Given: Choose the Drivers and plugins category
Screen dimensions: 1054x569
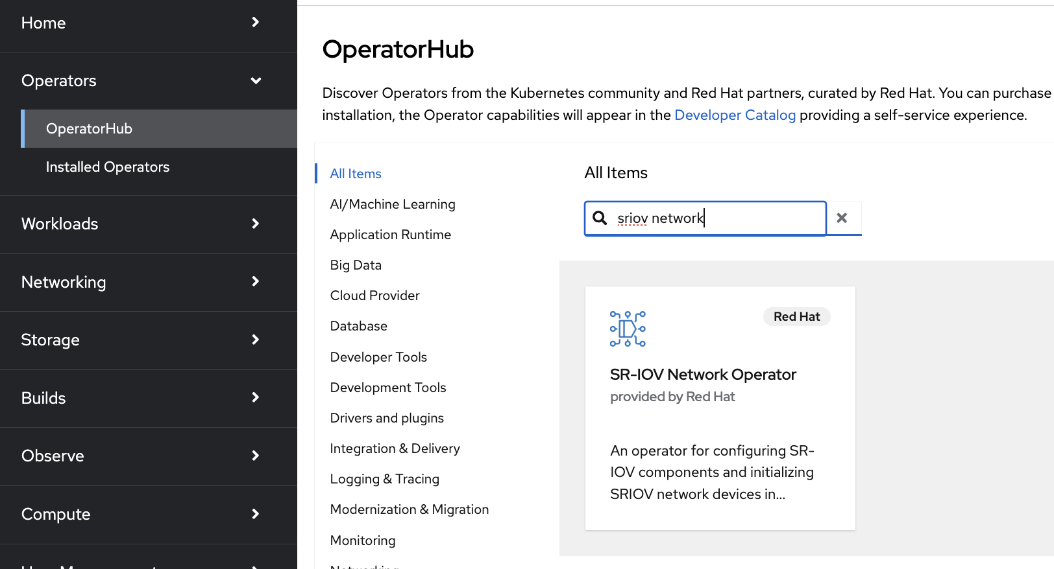Looking at the screenshot, I should pos(387,418).
